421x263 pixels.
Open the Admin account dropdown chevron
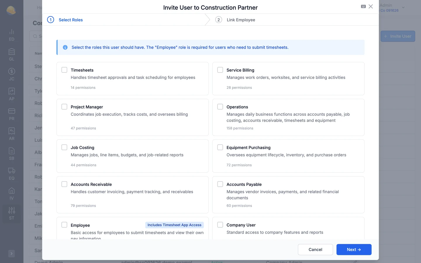click(x=403, y=8)
